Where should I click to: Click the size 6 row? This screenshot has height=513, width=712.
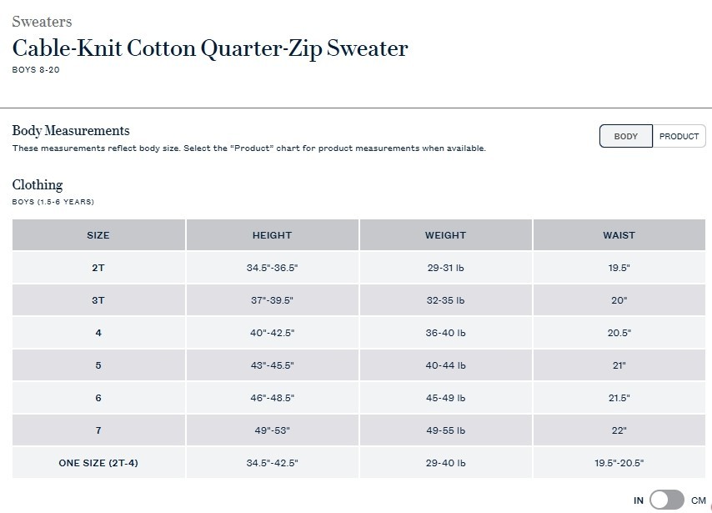click(98, 397)
